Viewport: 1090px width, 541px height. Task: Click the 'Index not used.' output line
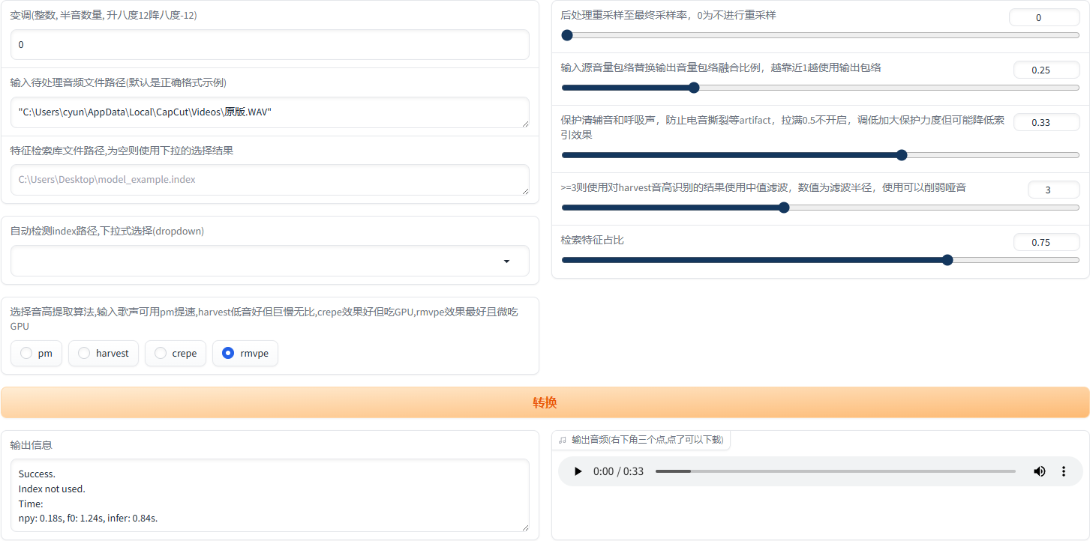point(52,489)
